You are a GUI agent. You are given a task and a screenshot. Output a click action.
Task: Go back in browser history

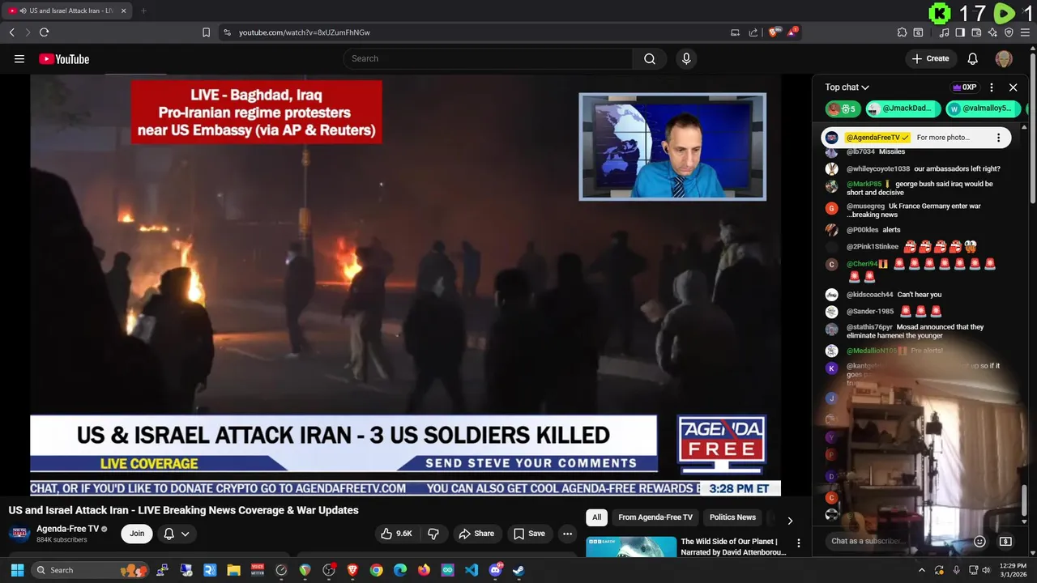point(11,32)
